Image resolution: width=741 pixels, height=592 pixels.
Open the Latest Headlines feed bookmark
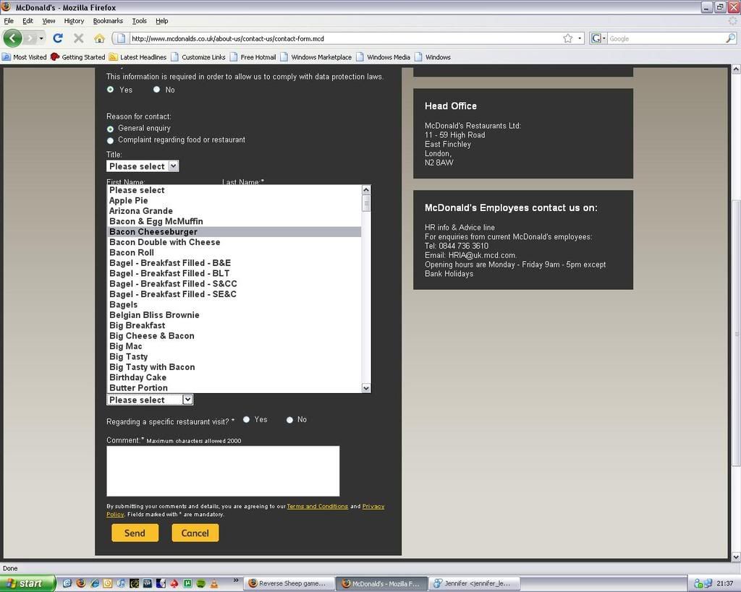(137, 57)
